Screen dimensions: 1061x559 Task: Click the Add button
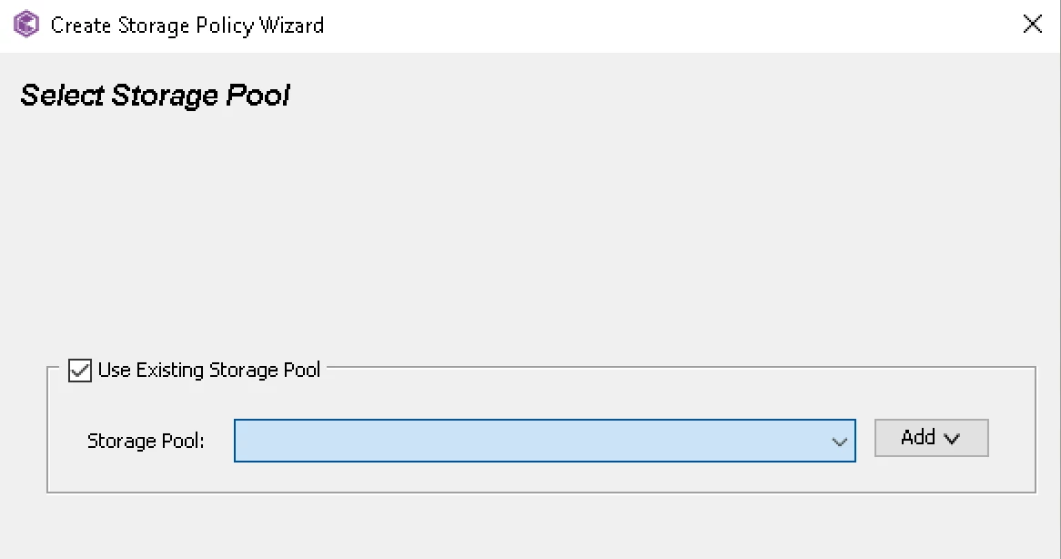pos(931,438)
